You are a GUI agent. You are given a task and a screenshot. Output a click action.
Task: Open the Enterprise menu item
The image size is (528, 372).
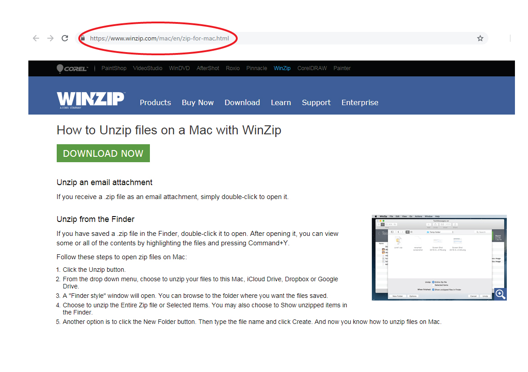tap(360, 102)
